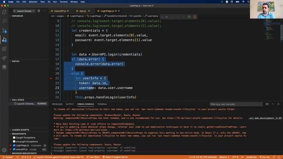This screenshot has height=159, width=283.
Task: Stop the debugging session
Action: (x=195, y=17)
